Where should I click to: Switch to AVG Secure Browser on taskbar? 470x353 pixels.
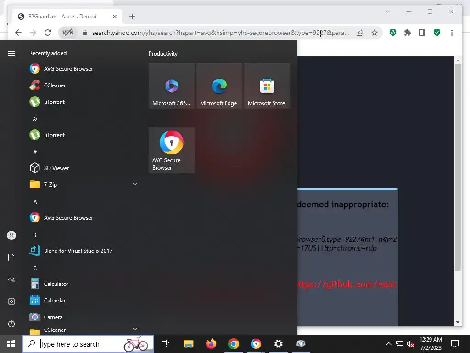(x=256, y=344)
